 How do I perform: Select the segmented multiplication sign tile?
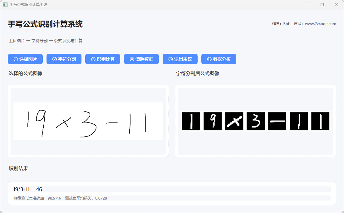tap(234, 121)
